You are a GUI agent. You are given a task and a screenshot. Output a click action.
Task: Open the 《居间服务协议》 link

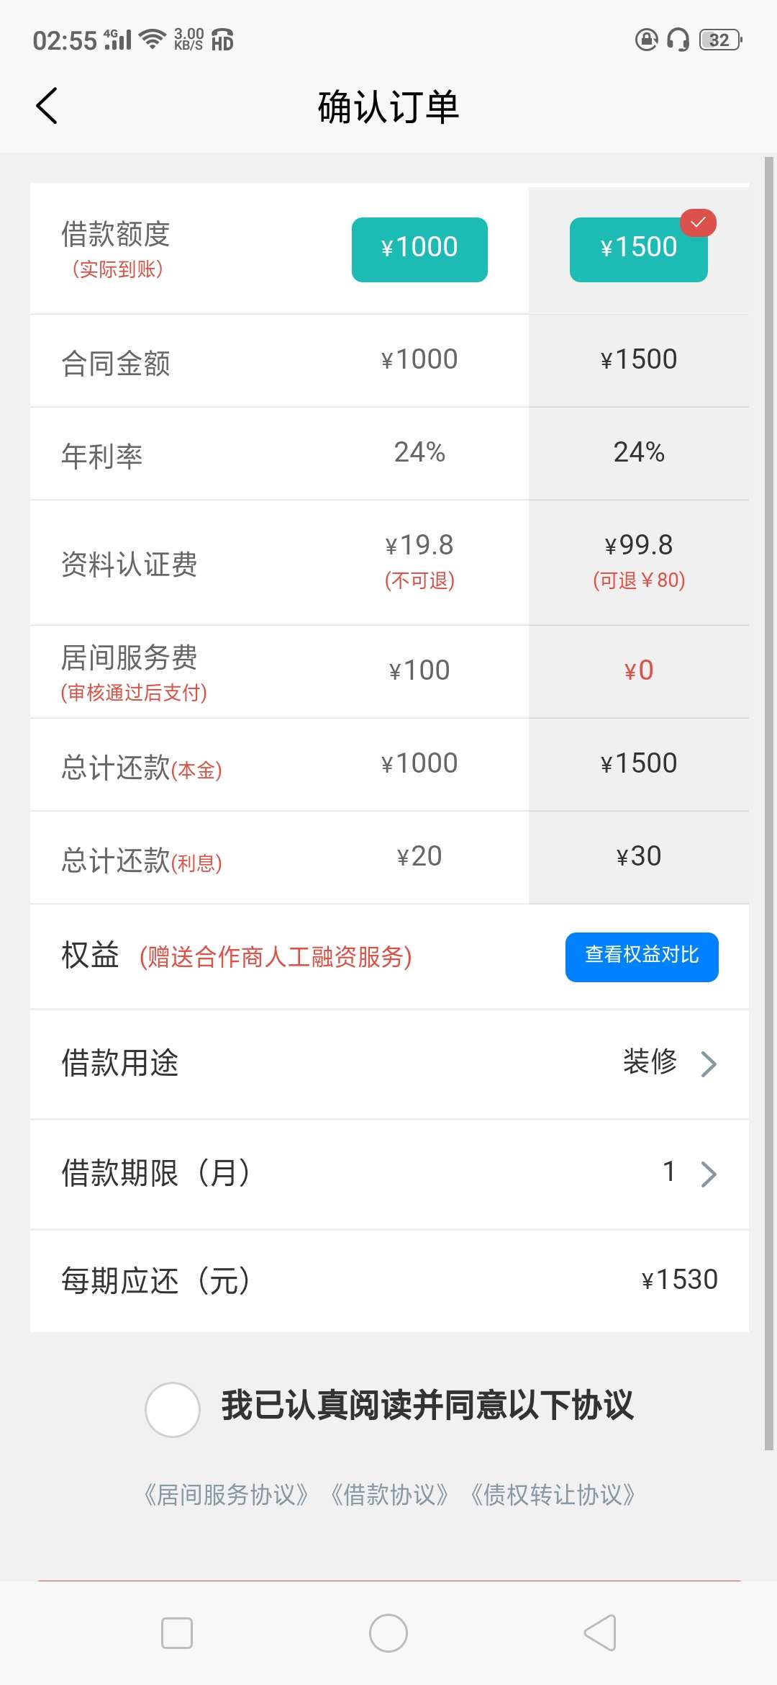pyautogui.click(x=226, y=1496)
